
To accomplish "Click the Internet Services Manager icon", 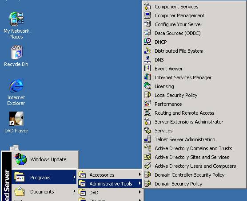I will coord(147,77).
